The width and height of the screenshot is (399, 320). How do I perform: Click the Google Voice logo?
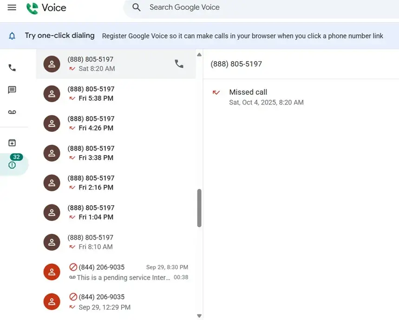click(x=46, y=8)
